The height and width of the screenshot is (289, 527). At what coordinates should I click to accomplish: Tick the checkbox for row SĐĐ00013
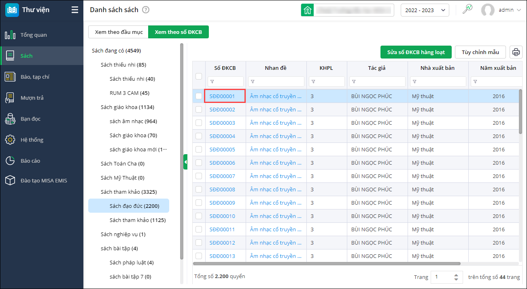pyautogui.click(x=199, y=256)
